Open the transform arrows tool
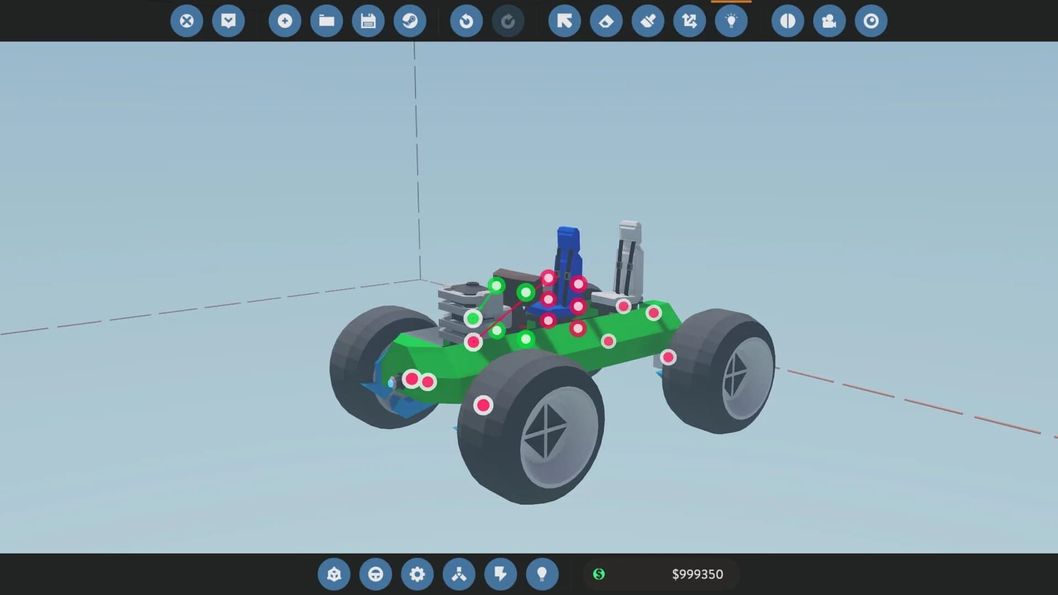 [x=689, y=21]
